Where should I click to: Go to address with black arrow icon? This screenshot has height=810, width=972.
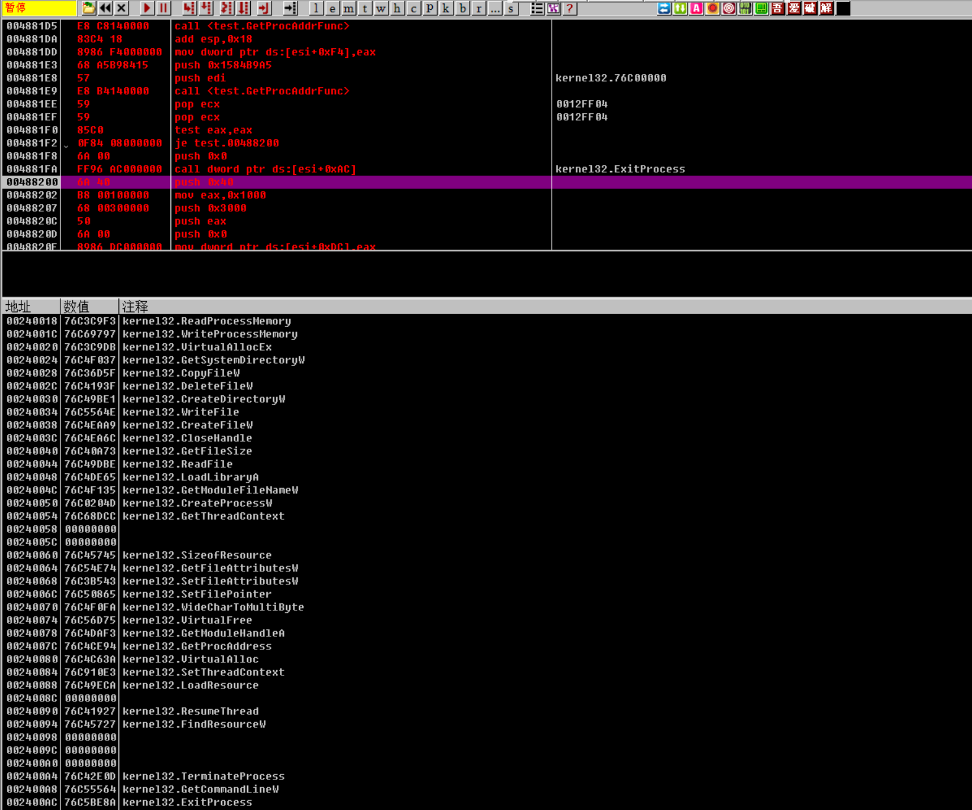pos(290,8)
